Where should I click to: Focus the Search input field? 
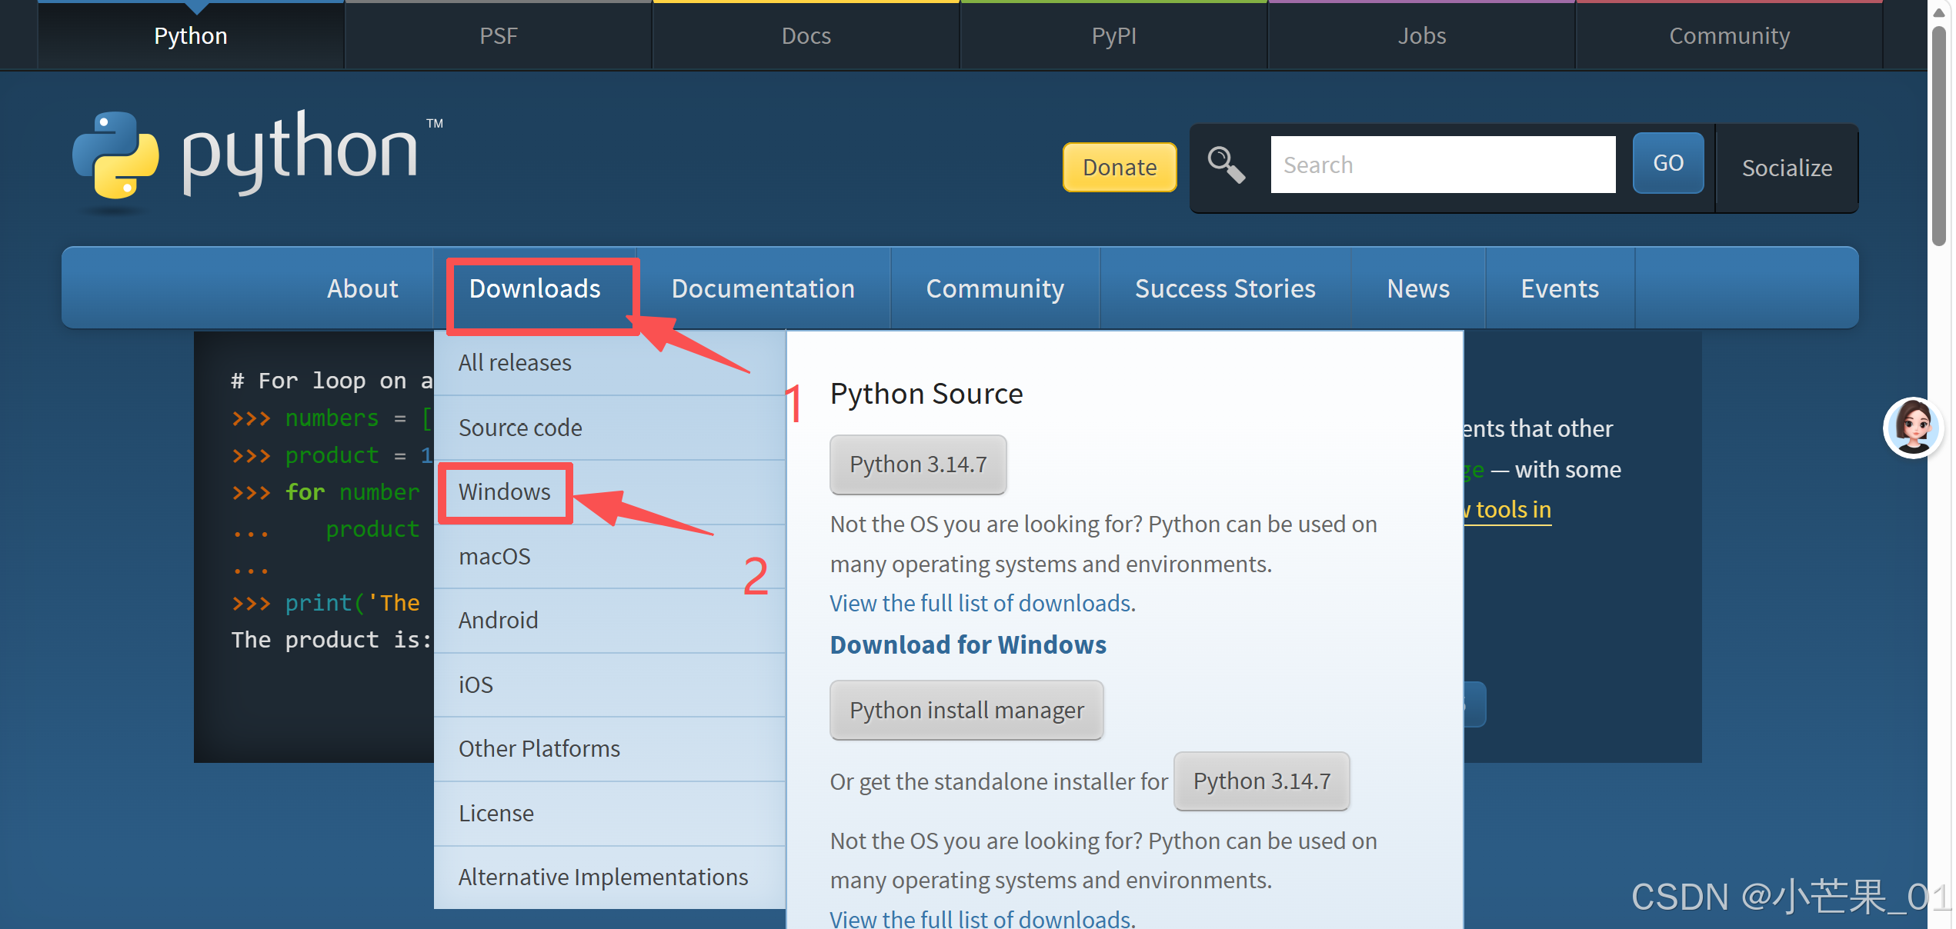1443,165
